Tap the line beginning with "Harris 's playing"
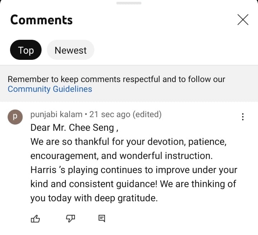Image resolution: width=258 pixels, height=235 pixels. pyautogui.click(x=134, y=170)
